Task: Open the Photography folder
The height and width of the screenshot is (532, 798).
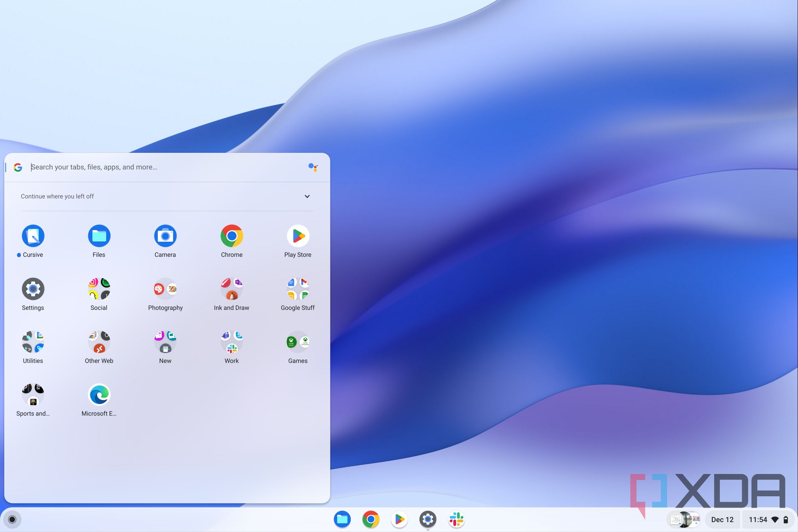Action: [165, 289]
